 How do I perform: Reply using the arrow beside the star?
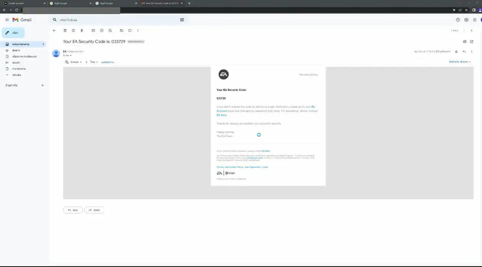(464, 51)
